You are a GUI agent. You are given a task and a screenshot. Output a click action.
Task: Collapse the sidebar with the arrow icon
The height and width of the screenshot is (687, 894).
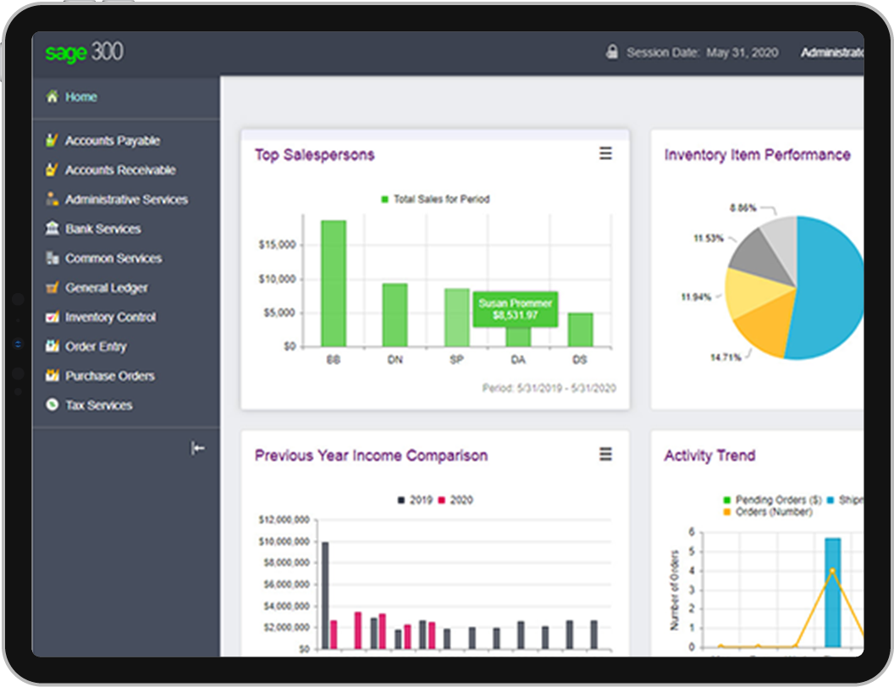197,448
